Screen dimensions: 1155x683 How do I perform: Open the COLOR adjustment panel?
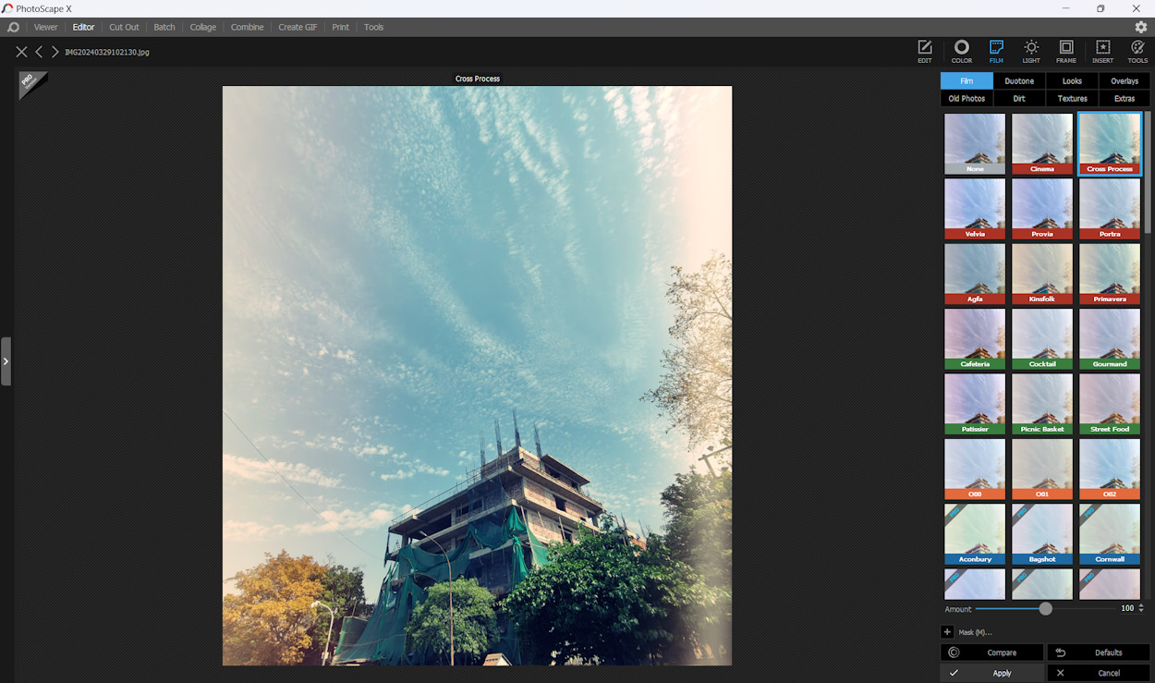tap(961, 51)
